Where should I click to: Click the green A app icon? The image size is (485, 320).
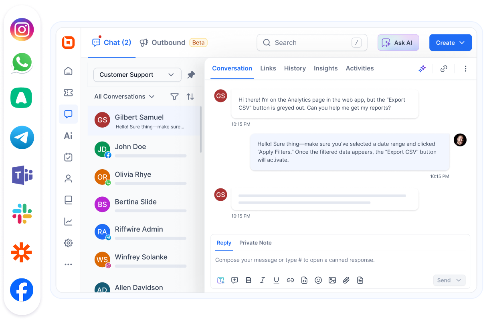[x=22, y=98]
